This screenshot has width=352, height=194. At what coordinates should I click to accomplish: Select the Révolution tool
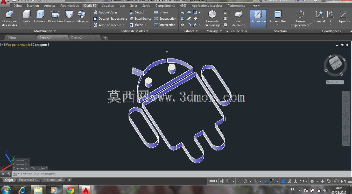click(55, 17)
